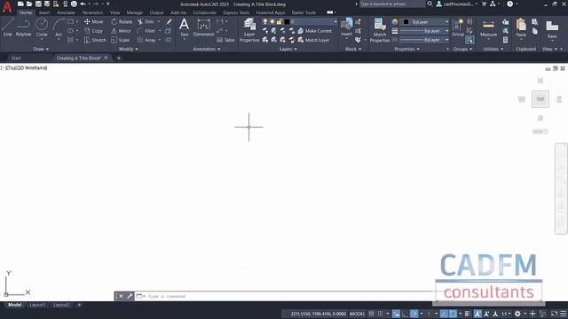Open the Insert block tool
This screenshot has width=568, height=319.
click(x=347, y=27)
